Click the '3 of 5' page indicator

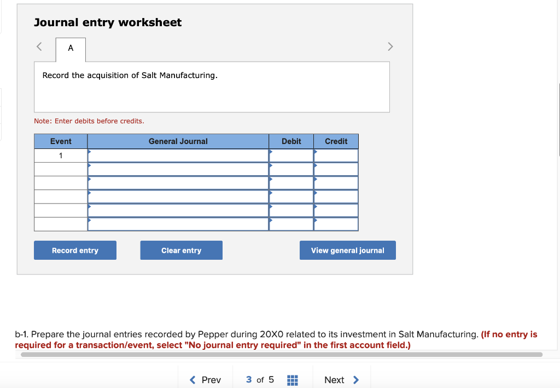(260, 380)
